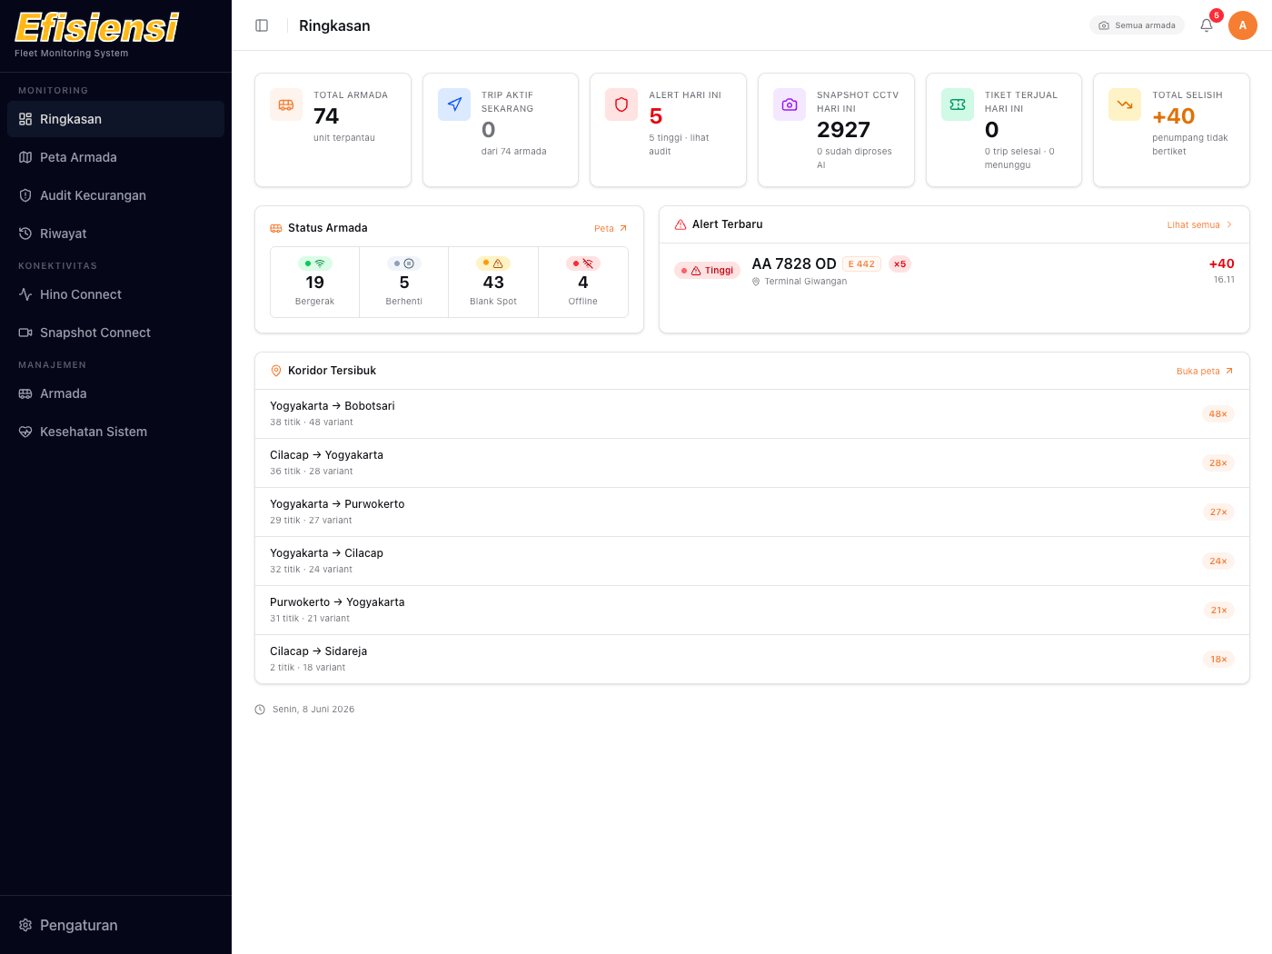Go to Armada management
This screenshot has width=1272, height=954.
coord(115,393)
